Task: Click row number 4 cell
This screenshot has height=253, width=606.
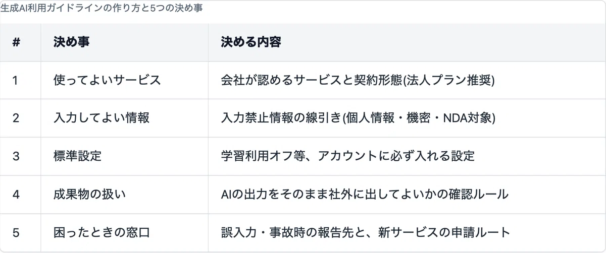Action: coord(21,195)
